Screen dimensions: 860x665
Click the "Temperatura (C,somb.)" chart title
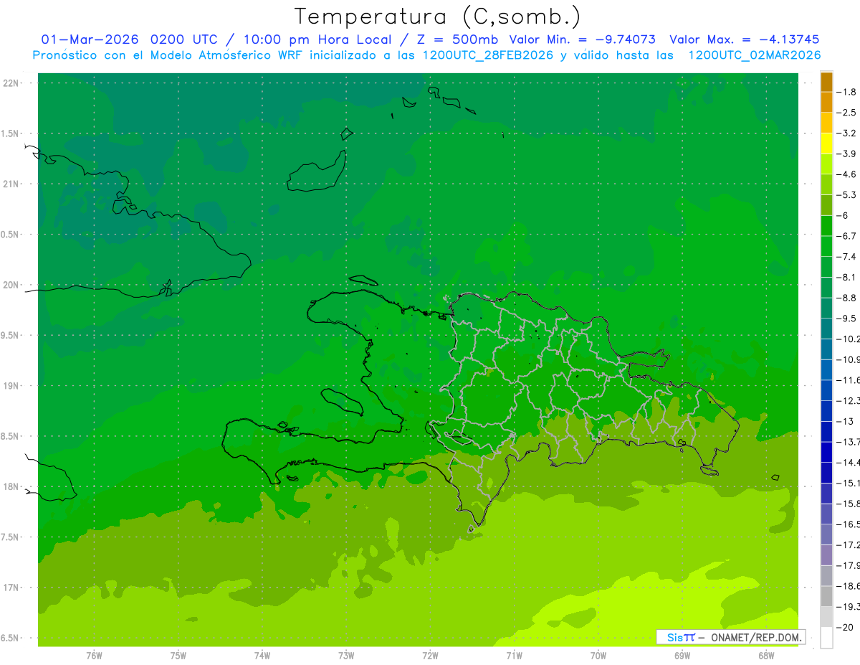438,16
